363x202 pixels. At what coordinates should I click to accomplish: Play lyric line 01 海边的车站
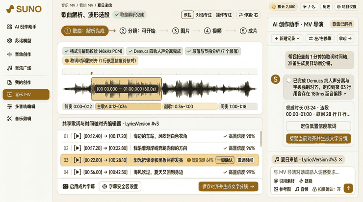(78, 136)
